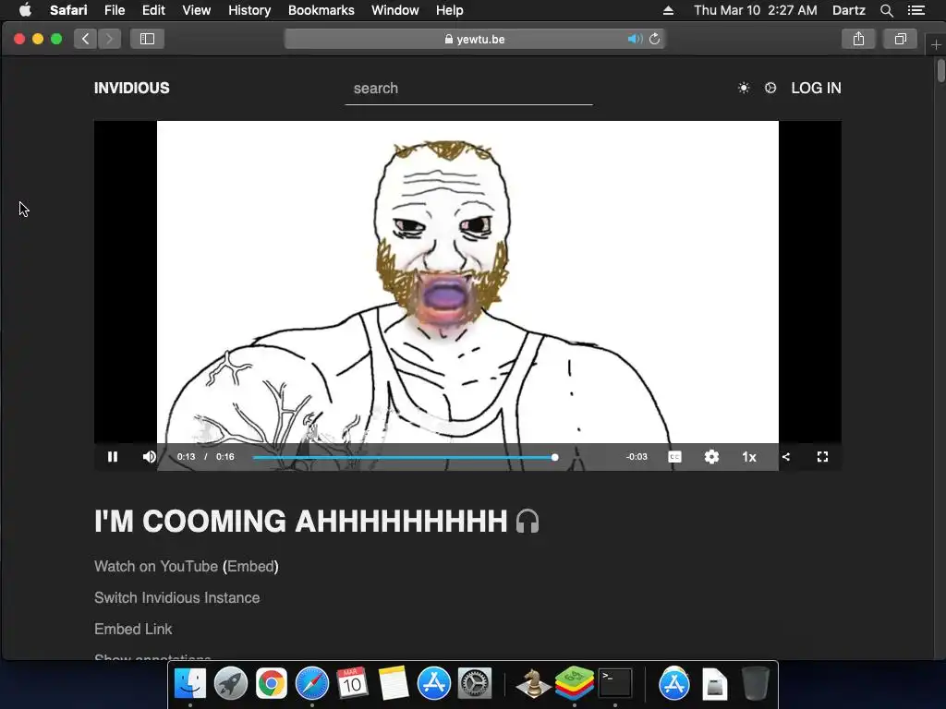Open the Edit menu
The height and width of the screenshot is (709, 946).
(x=153, y=10)
